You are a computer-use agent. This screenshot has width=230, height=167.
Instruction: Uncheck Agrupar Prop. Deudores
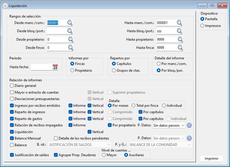click(x=56, y=155)
